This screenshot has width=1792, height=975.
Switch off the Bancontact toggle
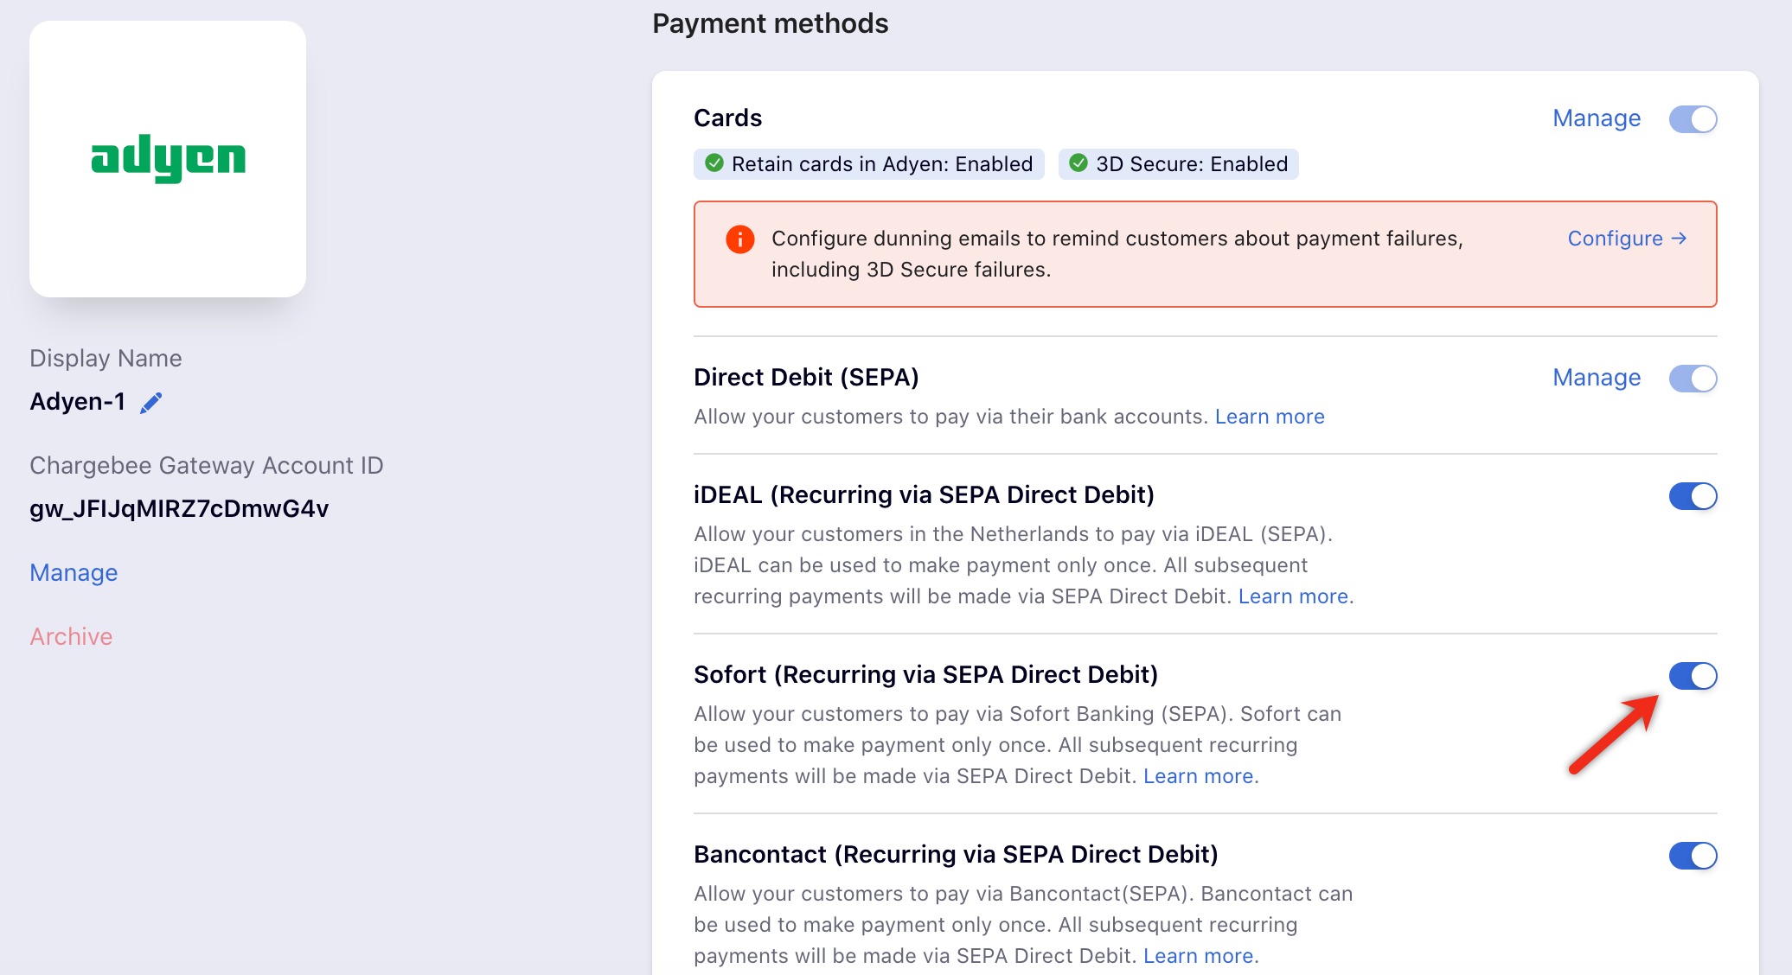pyautogui.click(x=1693, y=856)
